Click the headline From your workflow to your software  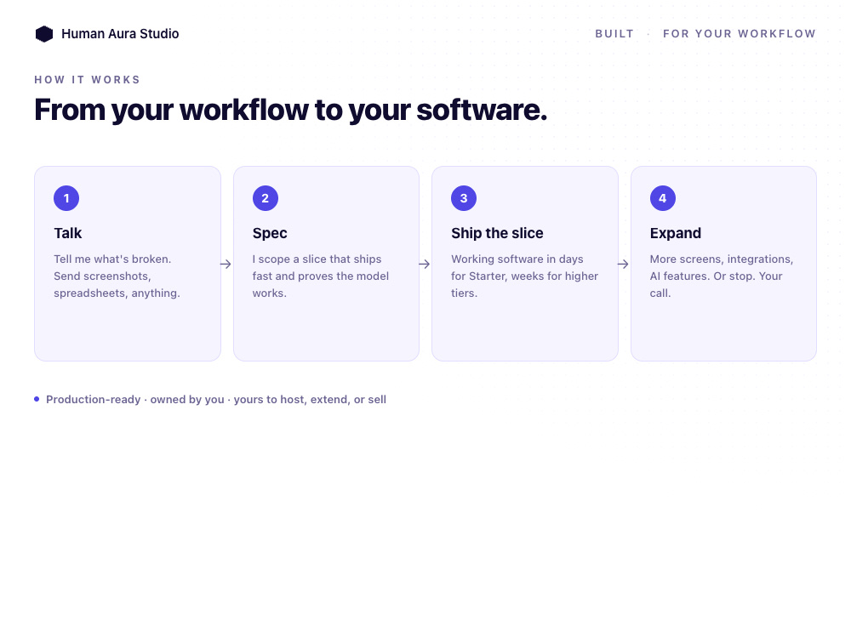pyautogui.click(x=290, y=110)
